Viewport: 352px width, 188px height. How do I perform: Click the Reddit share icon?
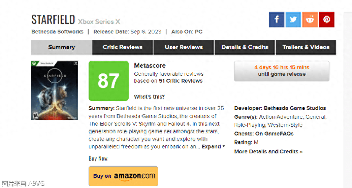point(310,20)
